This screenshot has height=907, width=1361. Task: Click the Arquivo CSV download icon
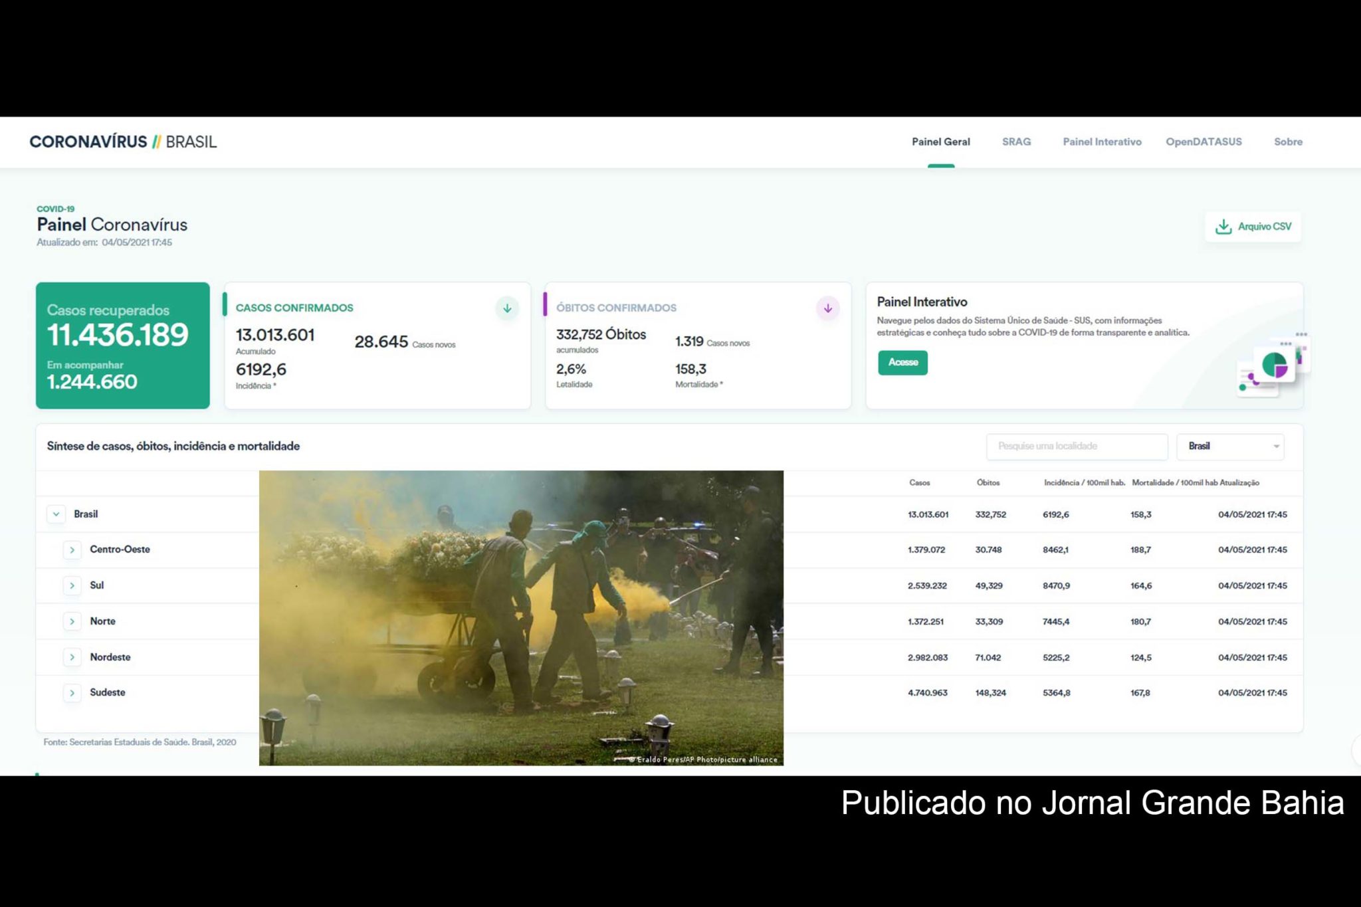coord(1223,226)
